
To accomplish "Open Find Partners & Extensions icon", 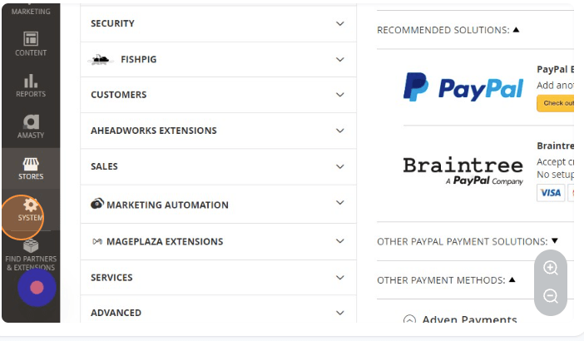I will point(31,247).
